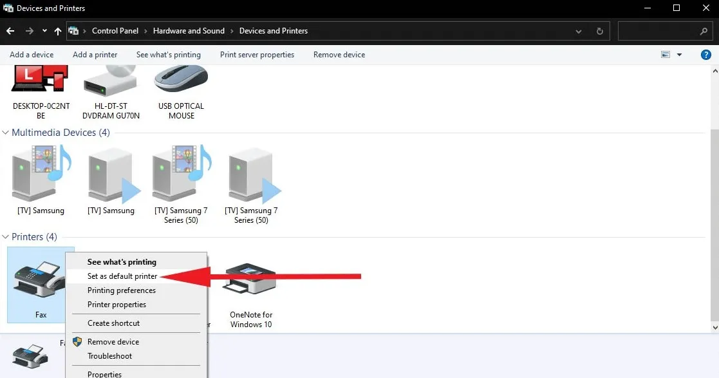Click the refresh icon in the address bar
The width and height of the screenshot is (719, 378).
599,31
